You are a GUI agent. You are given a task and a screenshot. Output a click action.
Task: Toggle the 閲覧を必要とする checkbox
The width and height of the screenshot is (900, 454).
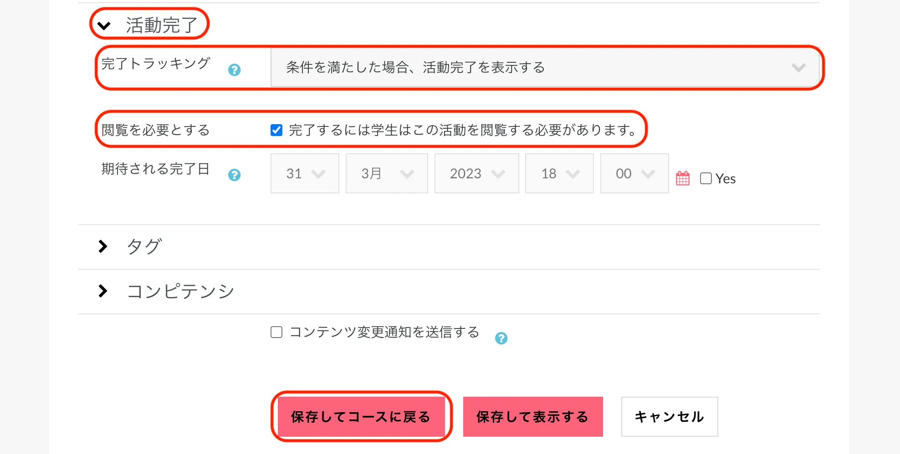pyautogui.click(x=276, y=130)
